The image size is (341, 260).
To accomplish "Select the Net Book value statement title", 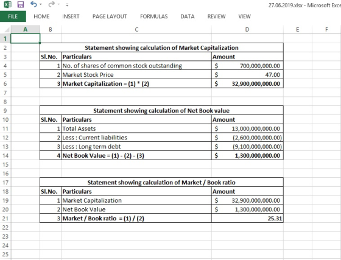I will click(161, 111).
